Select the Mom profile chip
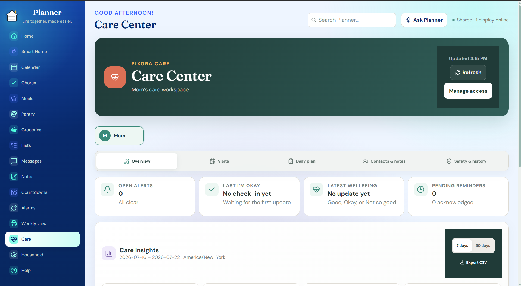 pyautogui.click(x=119, y=136)
